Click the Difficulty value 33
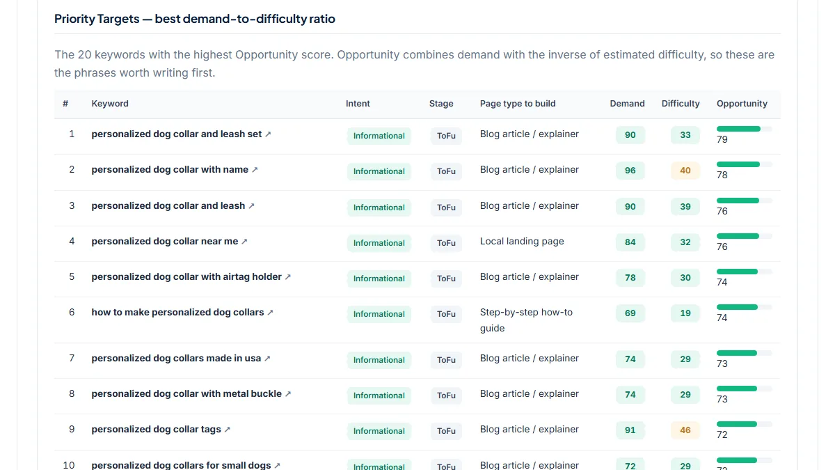The height and width of the screenshot is (470, 835). [685, 135]
